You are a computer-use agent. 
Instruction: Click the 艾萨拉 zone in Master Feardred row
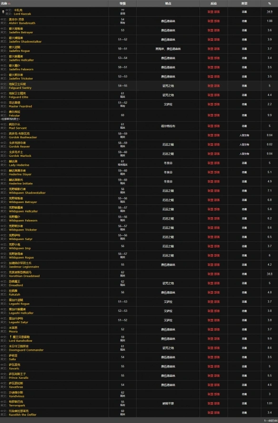168,105
